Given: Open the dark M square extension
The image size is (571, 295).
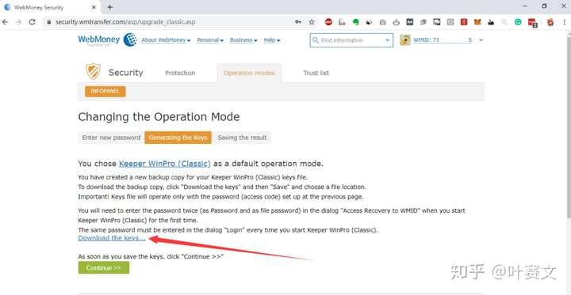Looking at the screenshot, I should [410, 22].
